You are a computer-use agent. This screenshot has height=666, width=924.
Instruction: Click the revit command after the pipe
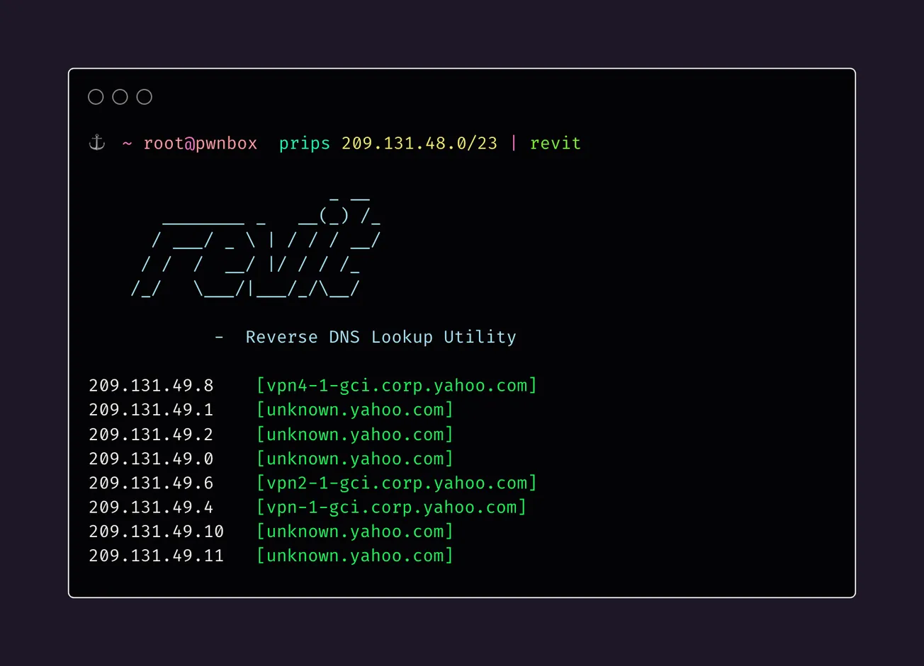(556, 143)
